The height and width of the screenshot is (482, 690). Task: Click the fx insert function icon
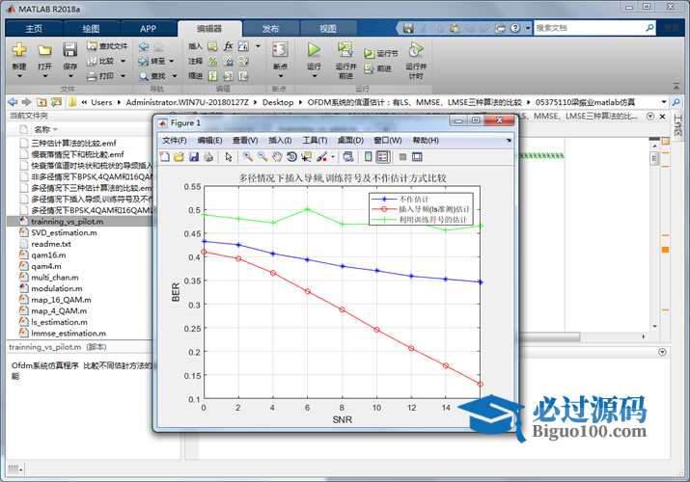click(x=228, y=46)
